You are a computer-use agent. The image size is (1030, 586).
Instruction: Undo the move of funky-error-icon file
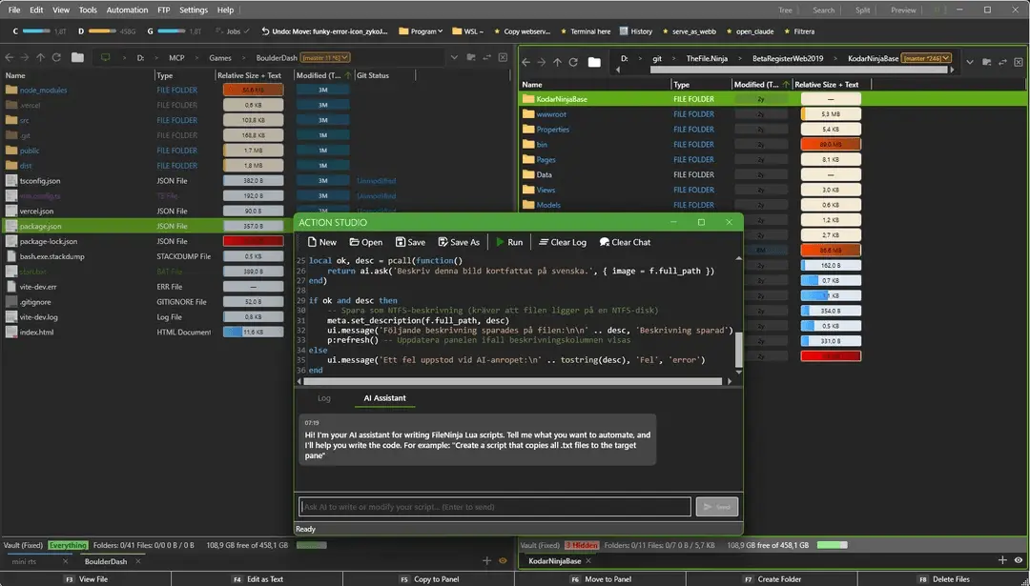(324, 31)
